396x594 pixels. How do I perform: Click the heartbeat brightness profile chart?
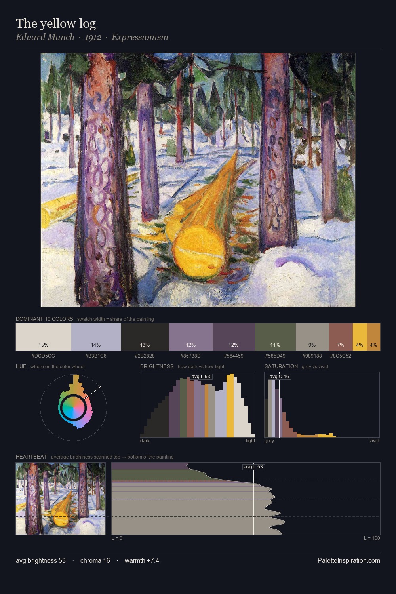246,499
